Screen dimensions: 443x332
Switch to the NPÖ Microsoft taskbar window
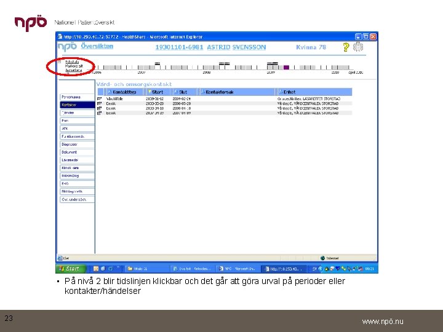coord(237,269)
